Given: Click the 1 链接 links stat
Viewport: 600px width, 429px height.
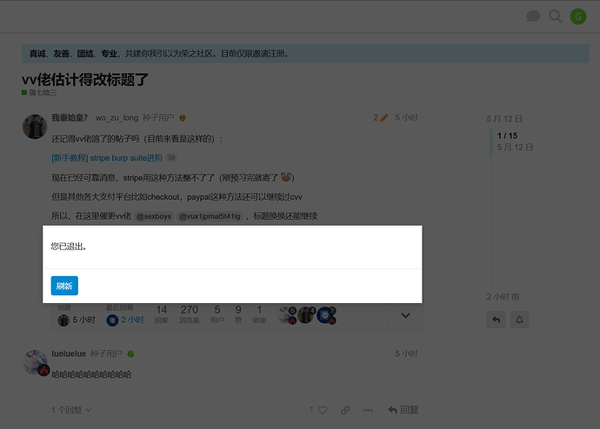Looking at the screenshot, I should point(259,314).
